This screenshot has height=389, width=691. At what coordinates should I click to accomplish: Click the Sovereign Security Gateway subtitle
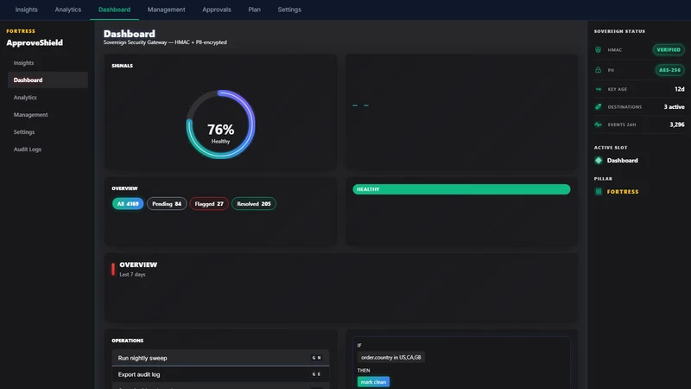coord(165,42)
